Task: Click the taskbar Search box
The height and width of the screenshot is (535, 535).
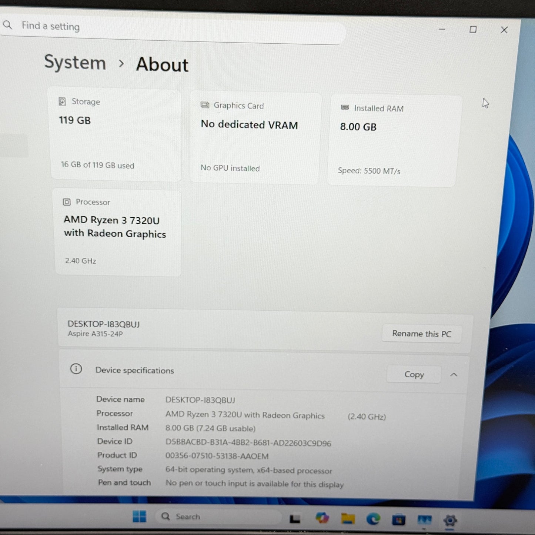Action: [219, 516]
